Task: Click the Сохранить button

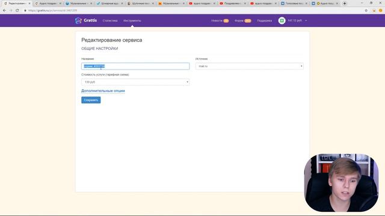Action: point(91,100)
